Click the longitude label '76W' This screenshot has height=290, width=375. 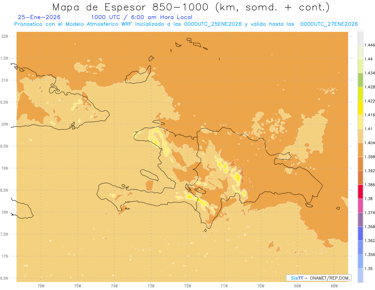point(41,286)
